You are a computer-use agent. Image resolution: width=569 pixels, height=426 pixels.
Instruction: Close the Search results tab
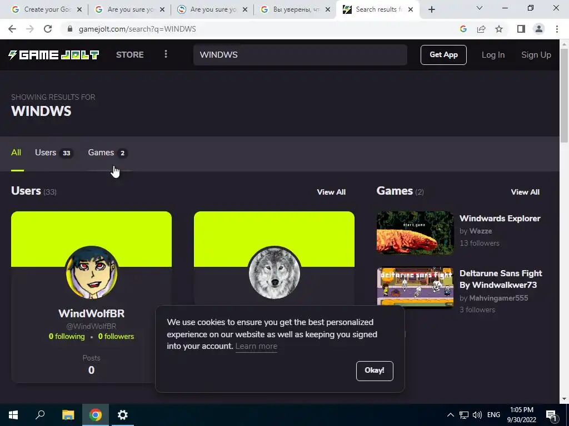point(411,10)
